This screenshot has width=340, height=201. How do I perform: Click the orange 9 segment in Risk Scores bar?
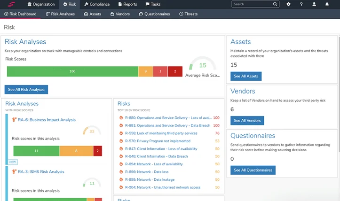[145, 71]
